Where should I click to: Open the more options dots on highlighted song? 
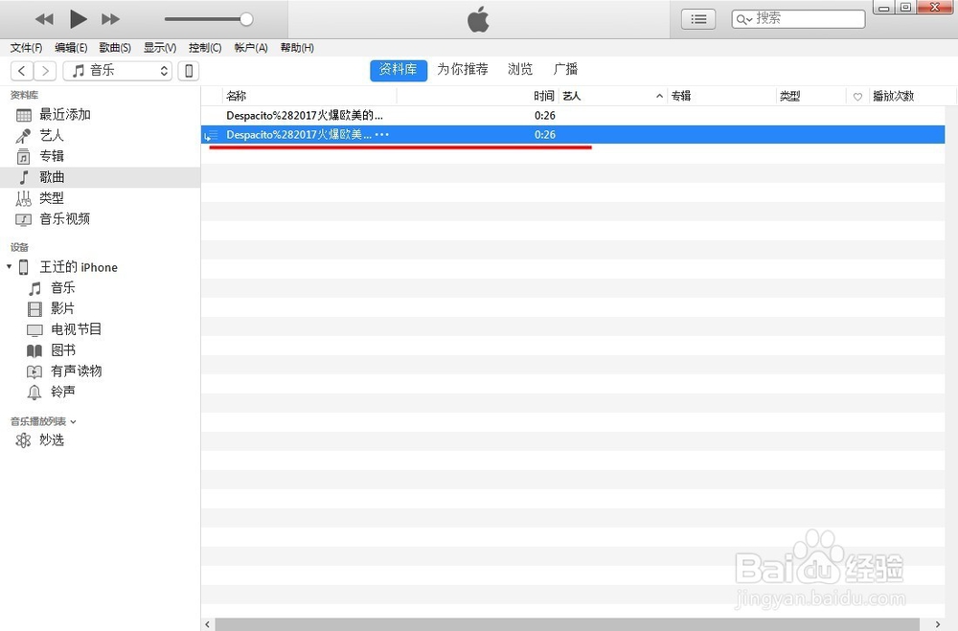click(x=382, y=134)
